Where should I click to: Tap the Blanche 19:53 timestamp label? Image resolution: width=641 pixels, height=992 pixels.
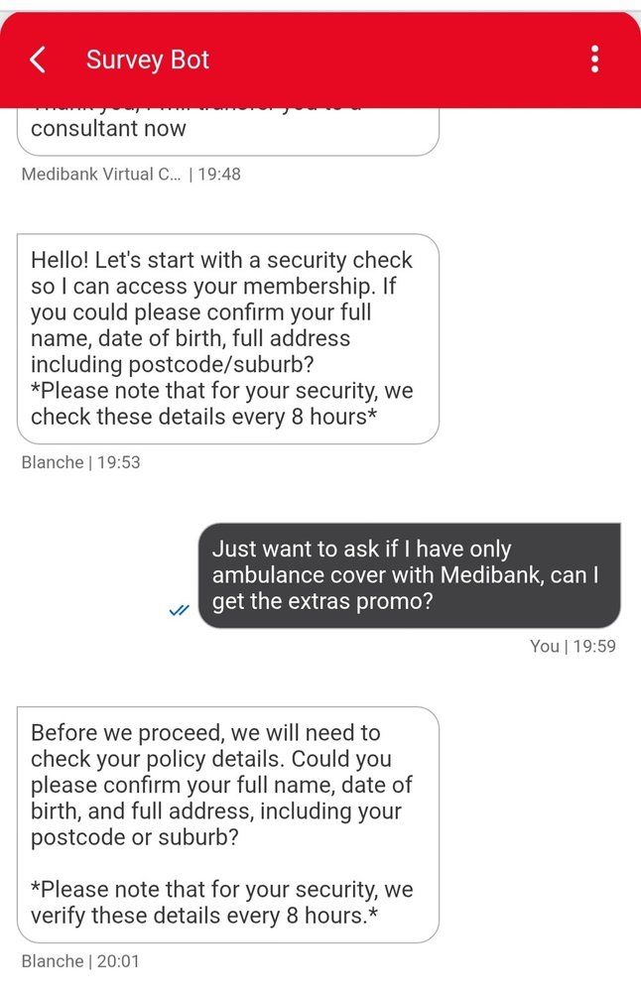coord(80,462)
